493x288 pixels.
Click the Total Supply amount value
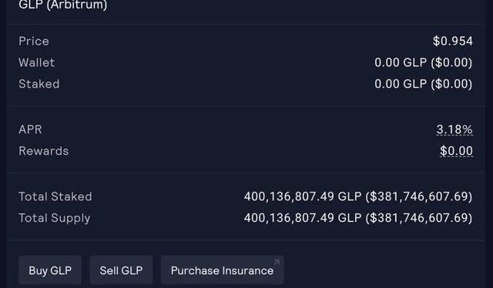click(358, 218)
